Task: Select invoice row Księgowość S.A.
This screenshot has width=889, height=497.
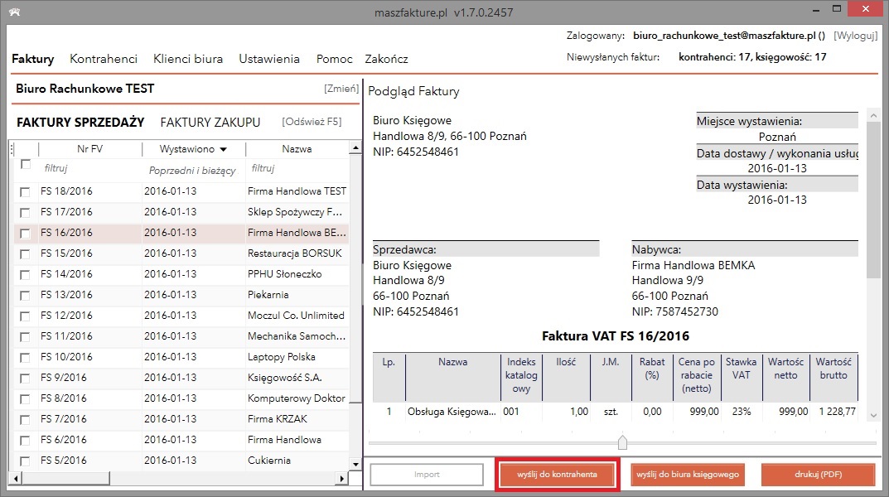Action: pyautogui.click(x=181, y=378)
